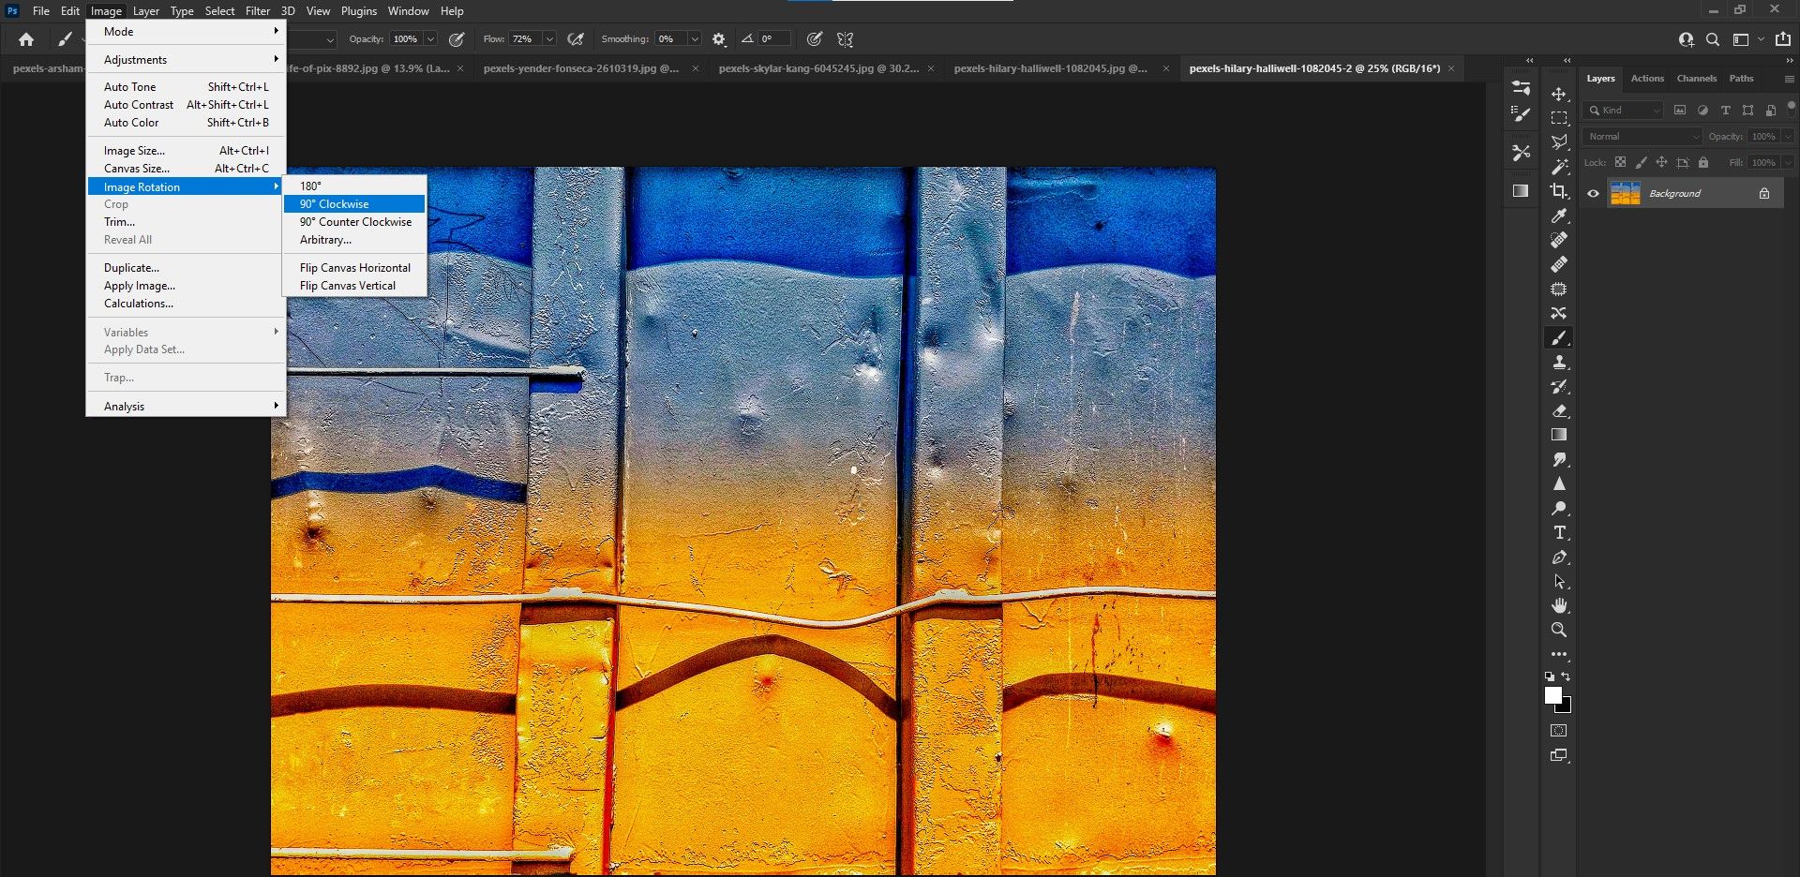Select the Magic Wand tool
The image size is (1800, 877).
click(1559, 167)
